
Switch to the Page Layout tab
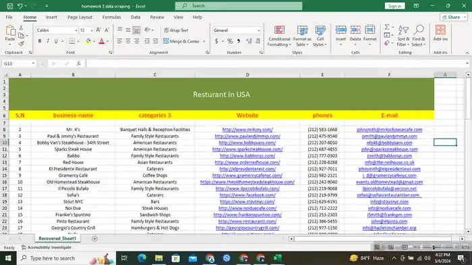pos(80,17)
